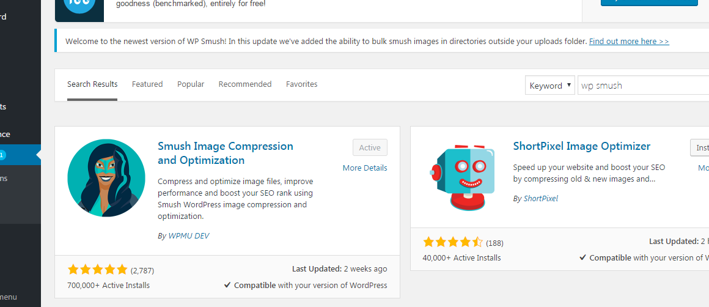This screenshot has width=709, height=307.
Task: Click the Active button on Smush card
Action: click(370, 147)
